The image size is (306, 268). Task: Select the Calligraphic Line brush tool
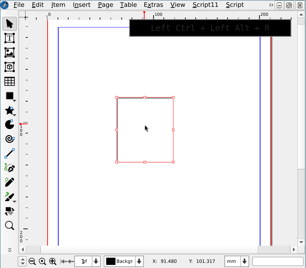(9, 197)
